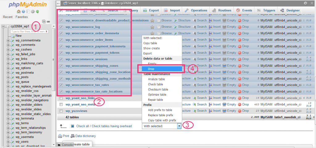Check the wp_yoast_seo_links checkbox
The width and height of the screenshot is (316, 148).
(61, 98)
